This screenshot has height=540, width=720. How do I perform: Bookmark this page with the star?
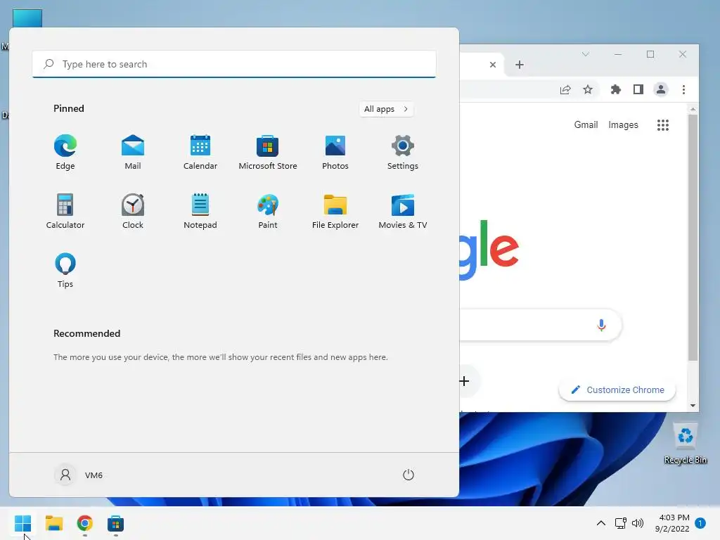588,89
